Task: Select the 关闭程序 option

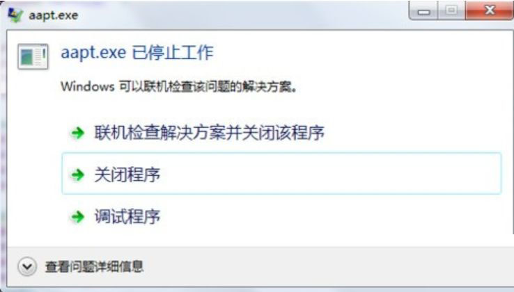Action: (281, 174)
